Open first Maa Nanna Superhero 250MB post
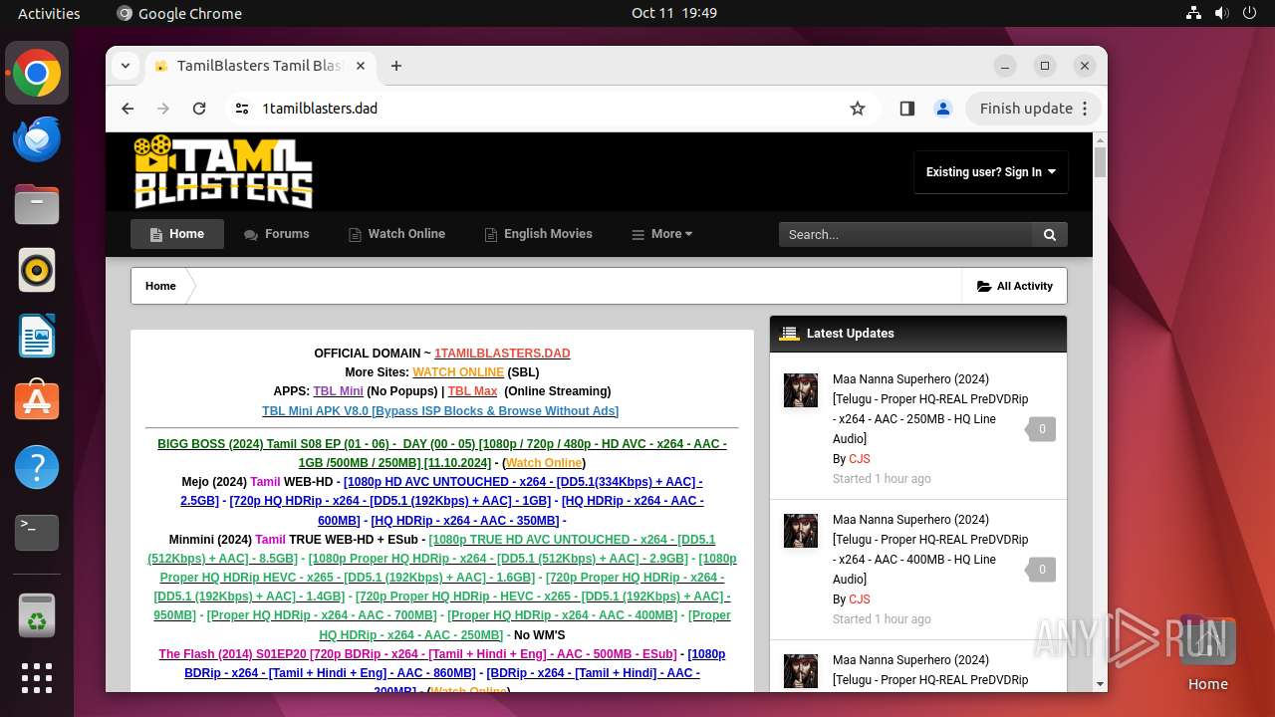The height and width of the screenshot is (717, 1275). (x=930, y=409)
